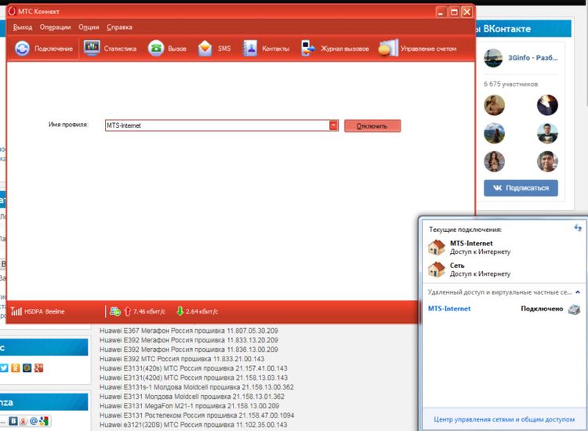Click Huawei E3131(420s) МТС firmware line

click(194, 368)
